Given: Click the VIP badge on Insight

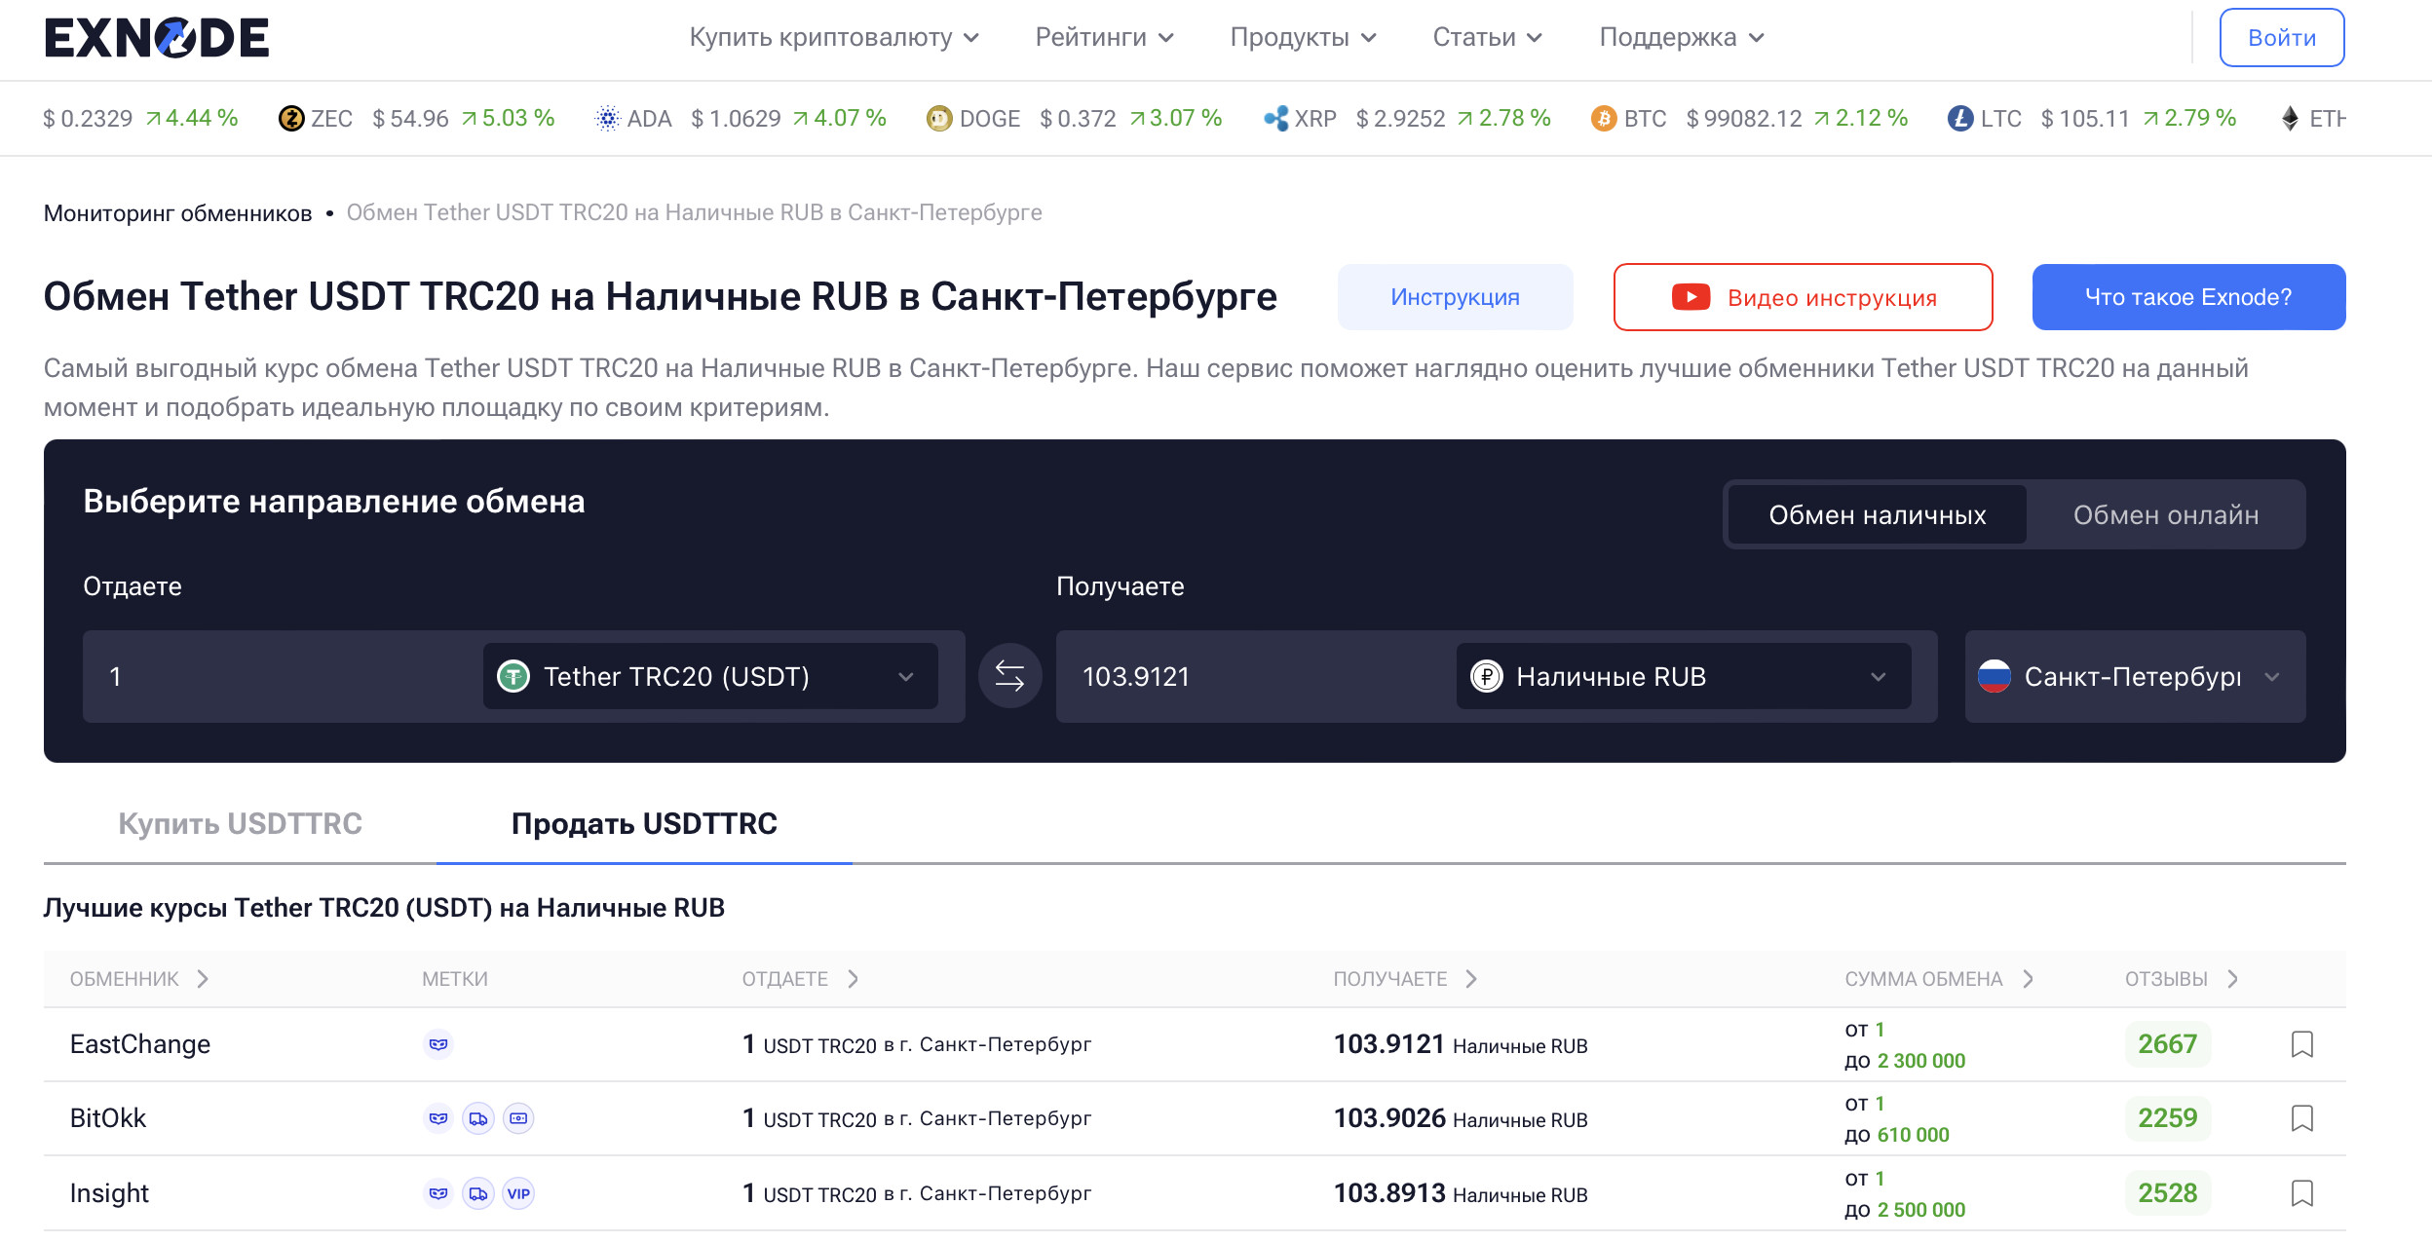Looking at the screenshot, I should pos(518,1193).
